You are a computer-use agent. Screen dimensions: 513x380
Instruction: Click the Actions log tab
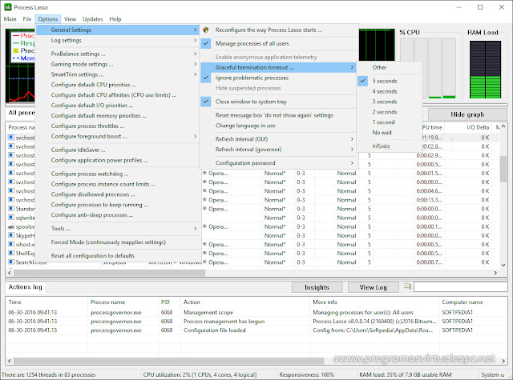coord(26,287)
